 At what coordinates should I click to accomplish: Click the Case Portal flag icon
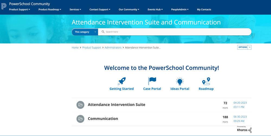(152, 81)
